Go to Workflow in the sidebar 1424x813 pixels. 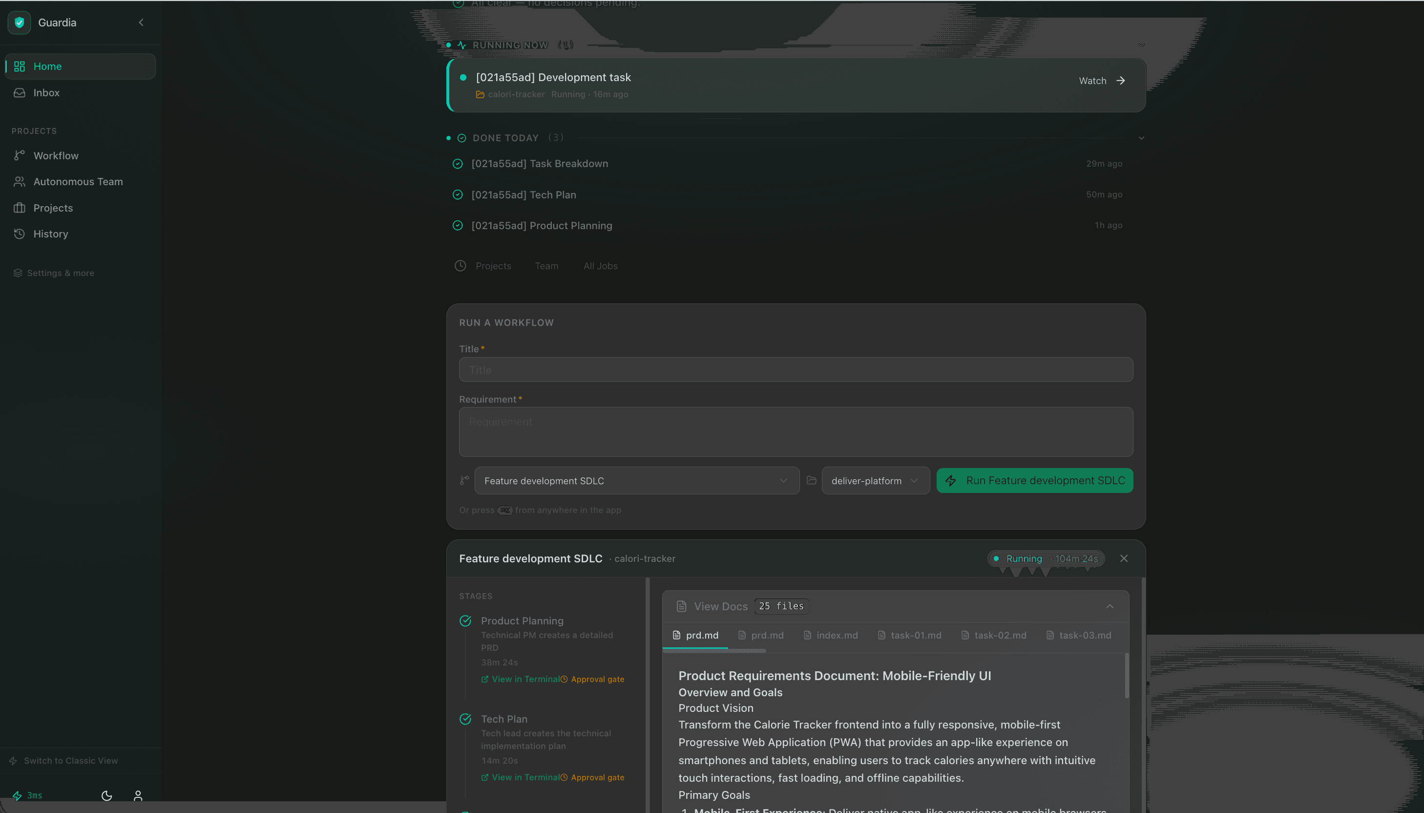point(81,155)
